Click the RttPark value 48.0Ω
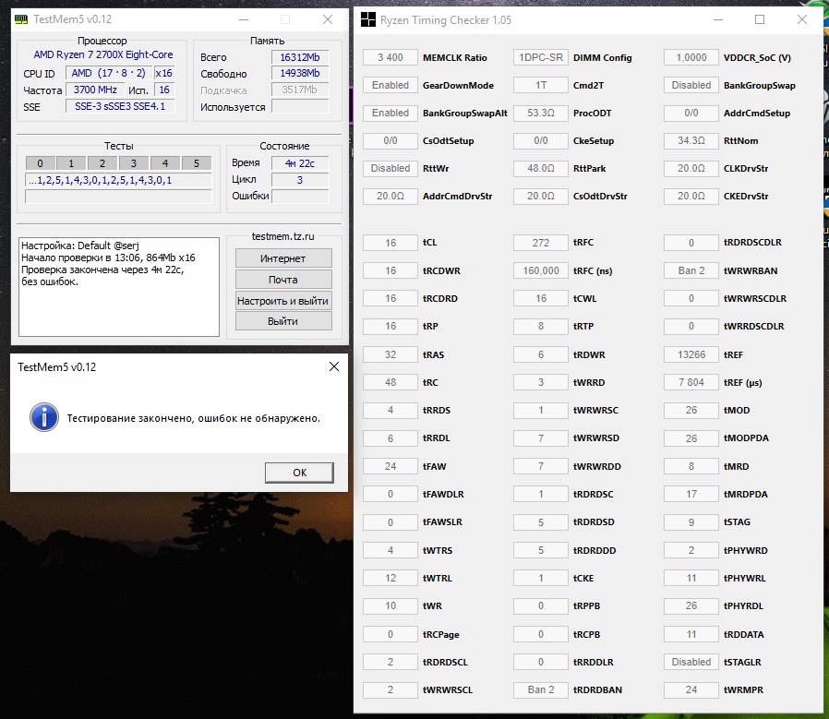829x719 pixels. (541, 168)
